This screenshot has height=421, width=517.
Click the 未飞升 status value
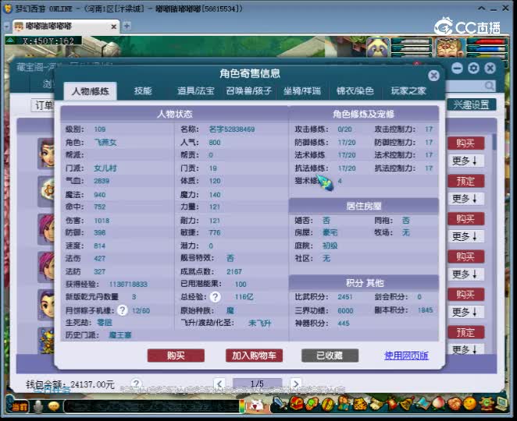point(259,324)
